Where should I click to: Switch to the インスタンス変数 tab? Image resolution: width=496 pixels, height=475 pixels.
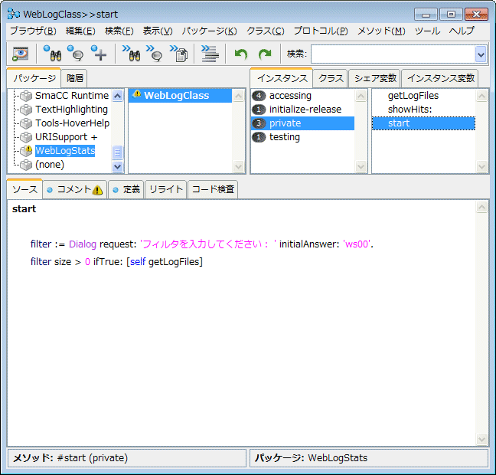tap(440, 78)
